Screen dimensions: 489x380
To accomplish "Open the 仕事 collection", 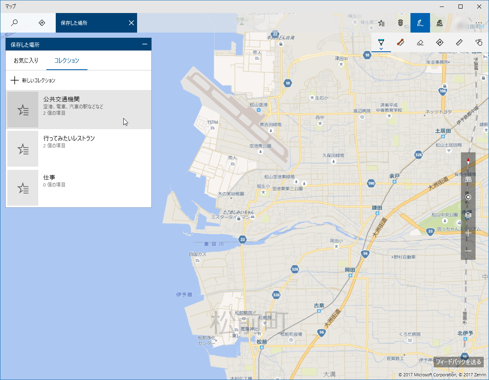I will click(x=79, y=188).
